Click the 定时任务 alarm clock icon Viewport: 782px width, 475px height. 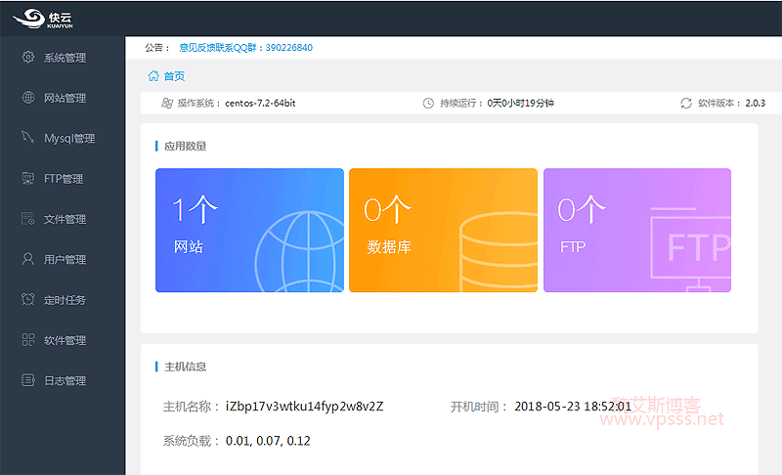click(28, 299)
